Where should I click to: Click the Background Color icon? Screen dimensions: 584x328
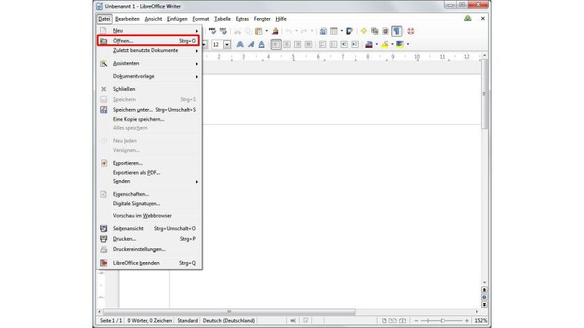click(x=400, y=44)
